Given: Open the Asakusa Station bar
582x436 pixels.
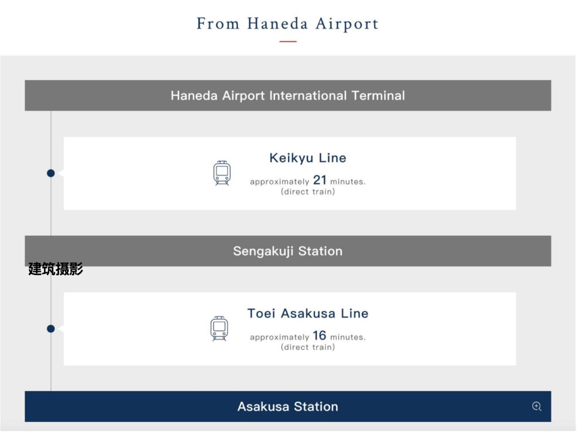Looking at the screenshot, I should tap(288, 406).
